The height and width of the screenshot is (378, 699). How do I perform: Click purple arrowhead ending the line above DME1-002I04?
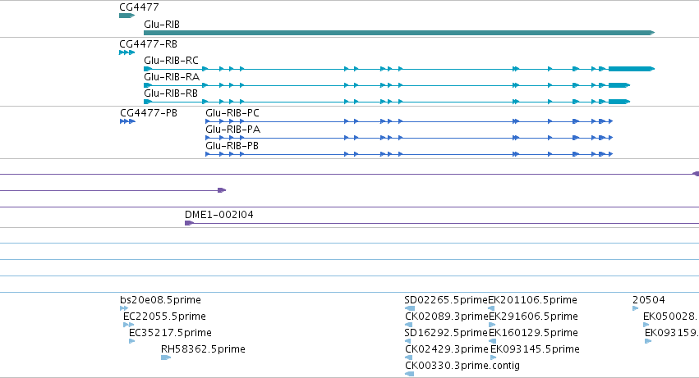click(x=222, y=190)
